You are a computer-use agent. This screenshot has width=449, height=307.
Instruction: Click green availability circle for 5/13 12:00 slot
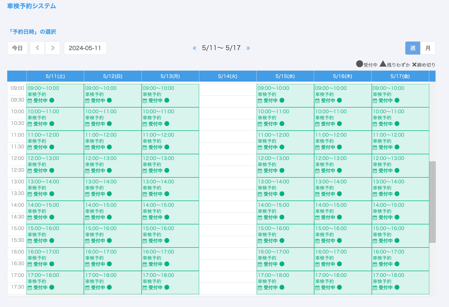click(167, 170)
